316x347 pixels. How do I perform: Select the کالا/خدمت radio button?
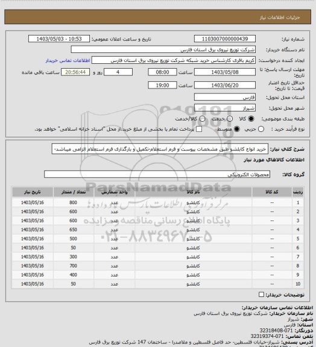pyautogui.click(x=202, y=119)
